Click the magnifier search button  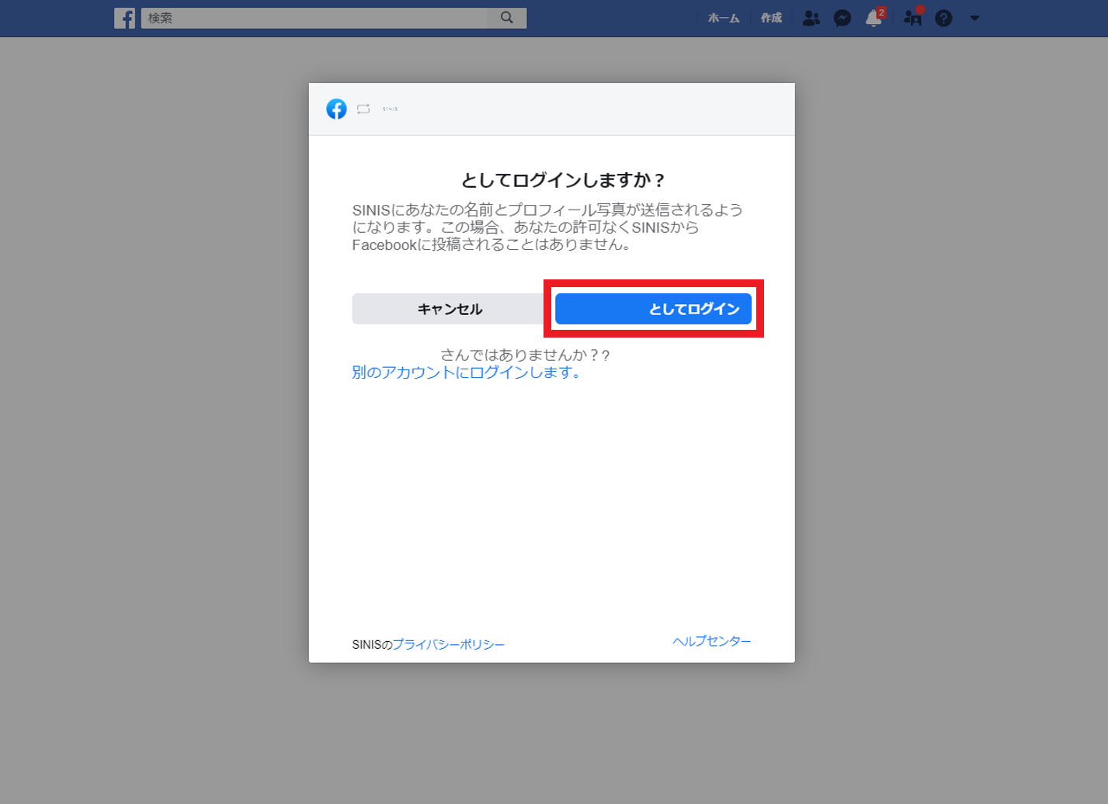click(507, 18)
